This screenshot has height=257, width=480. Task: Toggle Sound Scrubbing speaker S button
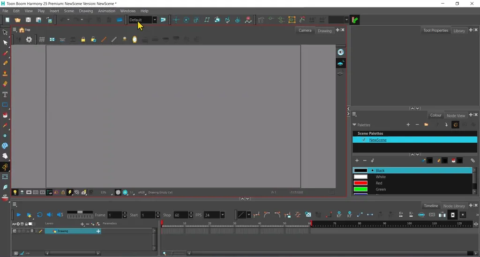60,215
